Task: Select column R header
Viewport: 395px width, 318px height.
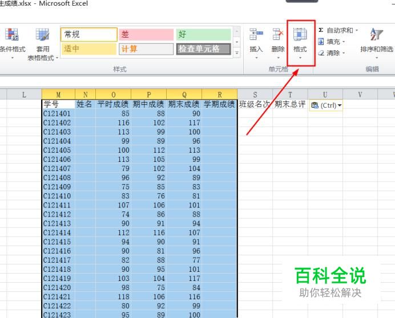Action: pos(219,95)
